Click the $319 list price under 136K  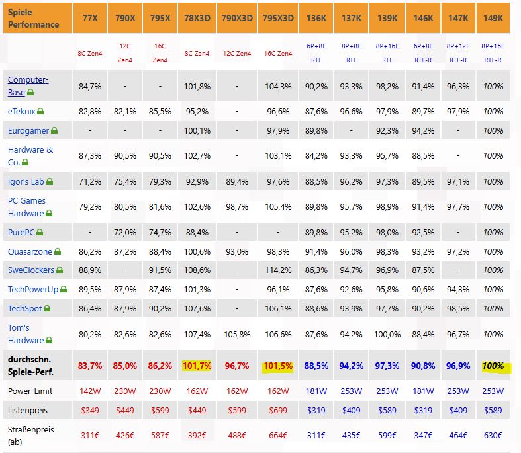click(316, 411)
